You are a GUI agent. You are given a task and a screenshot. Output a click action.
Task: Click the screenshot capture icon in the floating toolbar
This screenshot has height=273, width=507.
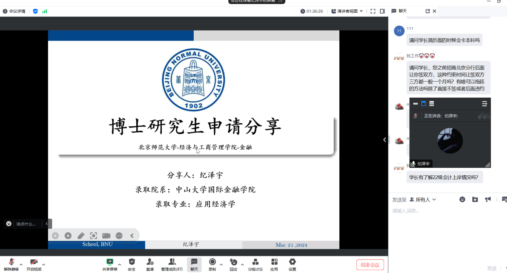click(x=94, y=235)
